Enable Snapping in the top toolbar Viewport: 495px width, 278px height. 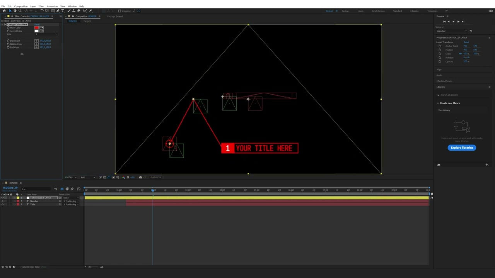[x=119, y=11]
